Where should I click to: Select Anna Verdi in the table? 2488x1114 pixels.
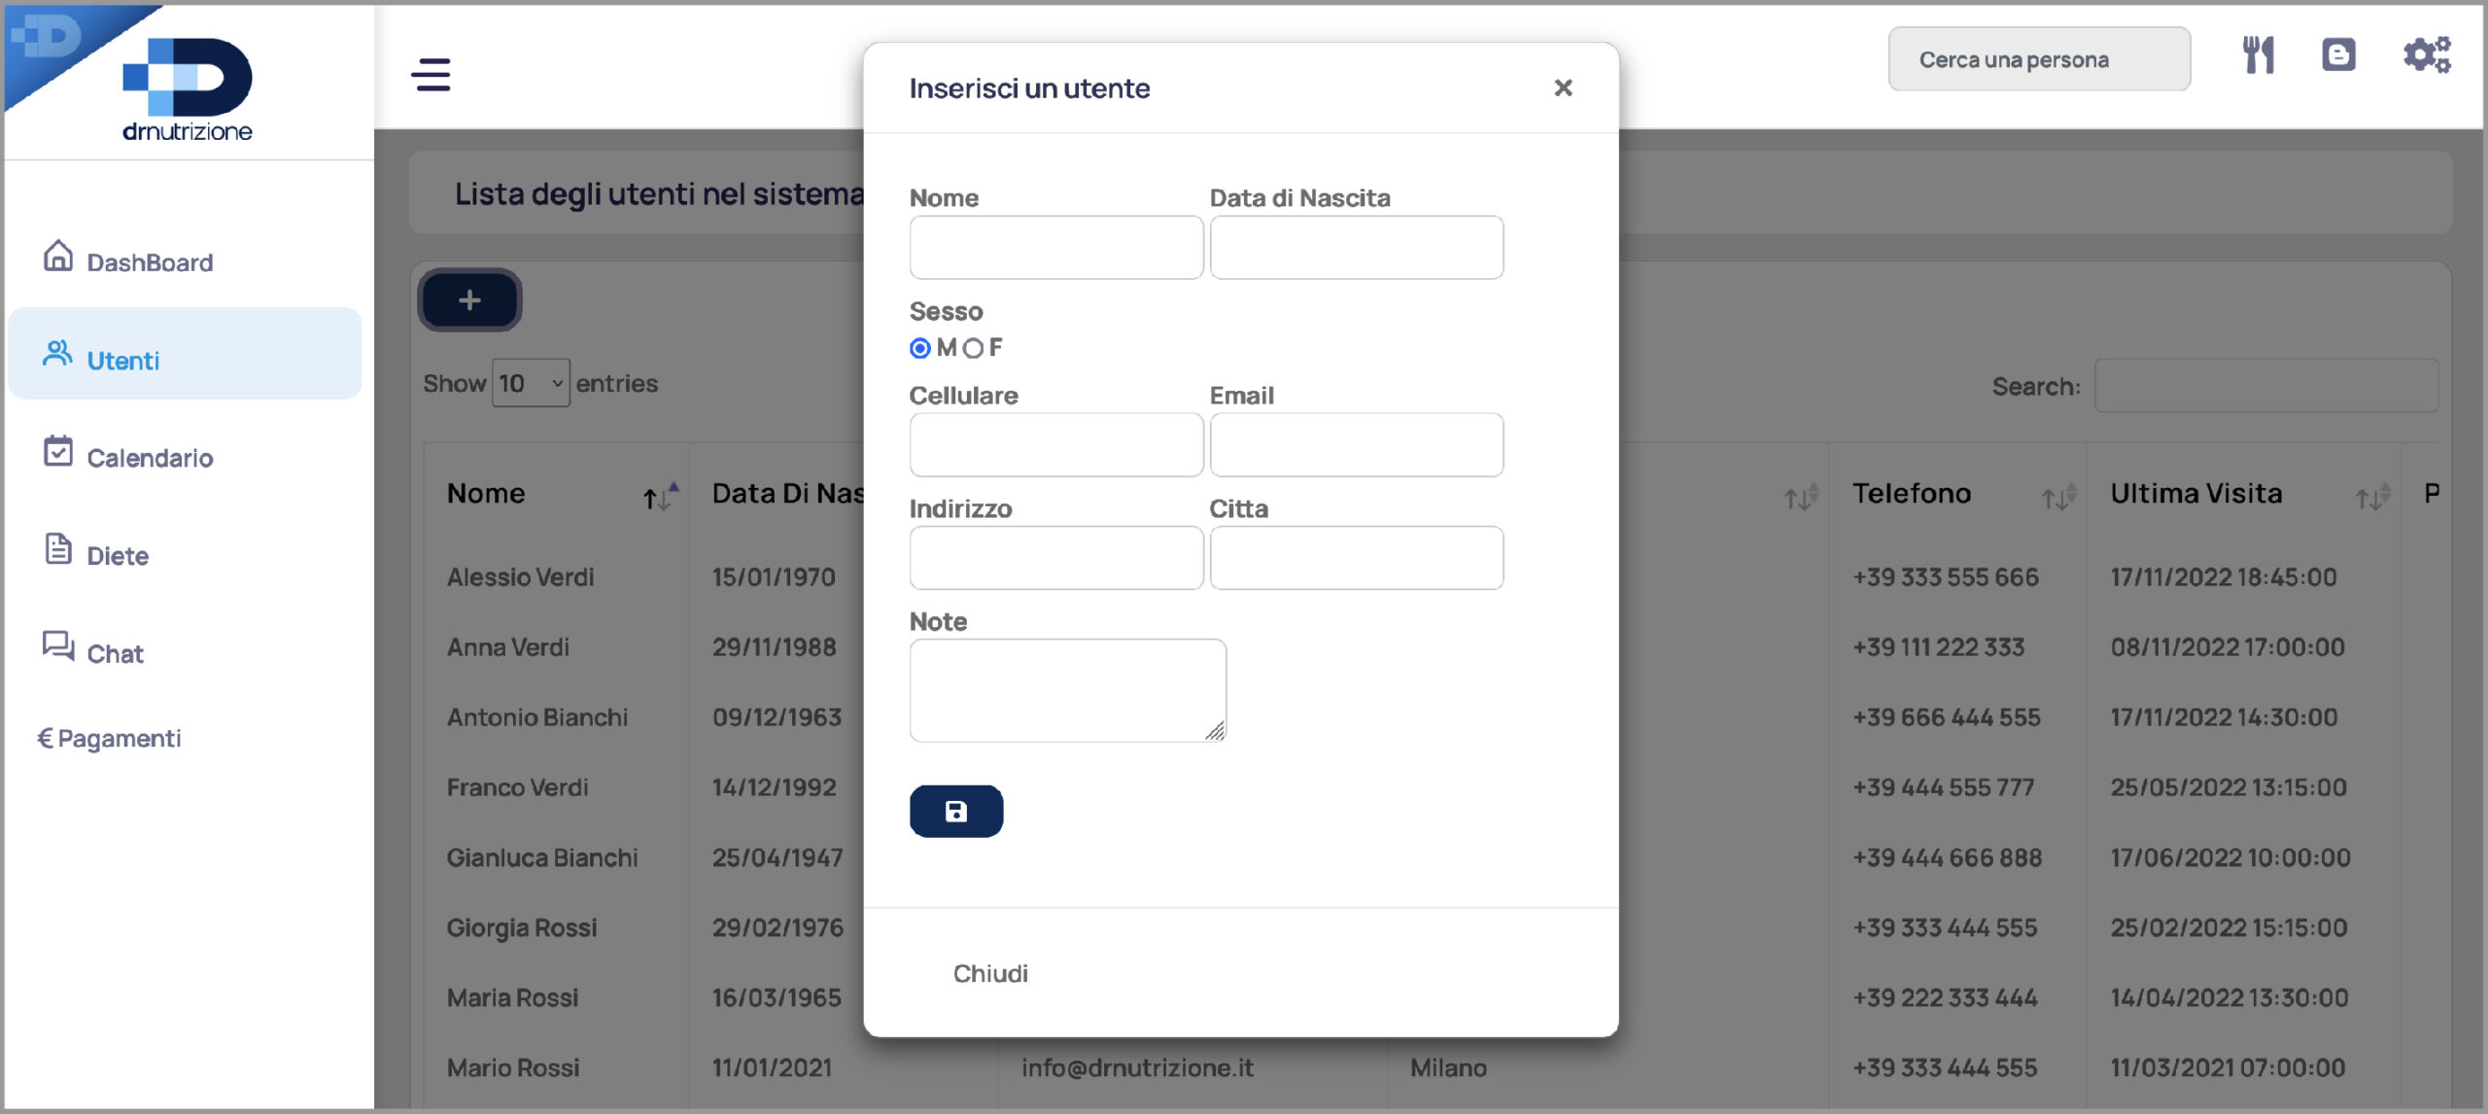pyautogui.click(x=508, y=647)
